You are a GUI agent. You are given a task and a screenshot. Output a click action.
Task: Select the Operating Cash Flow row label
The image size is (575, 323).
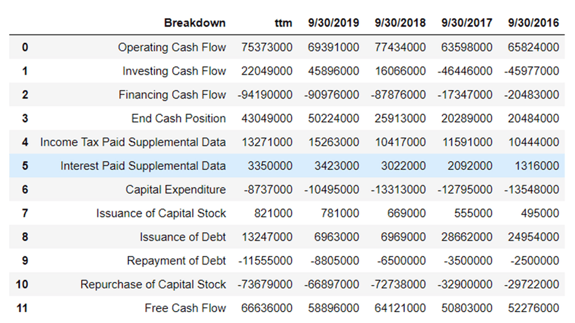tap(171, 47)
